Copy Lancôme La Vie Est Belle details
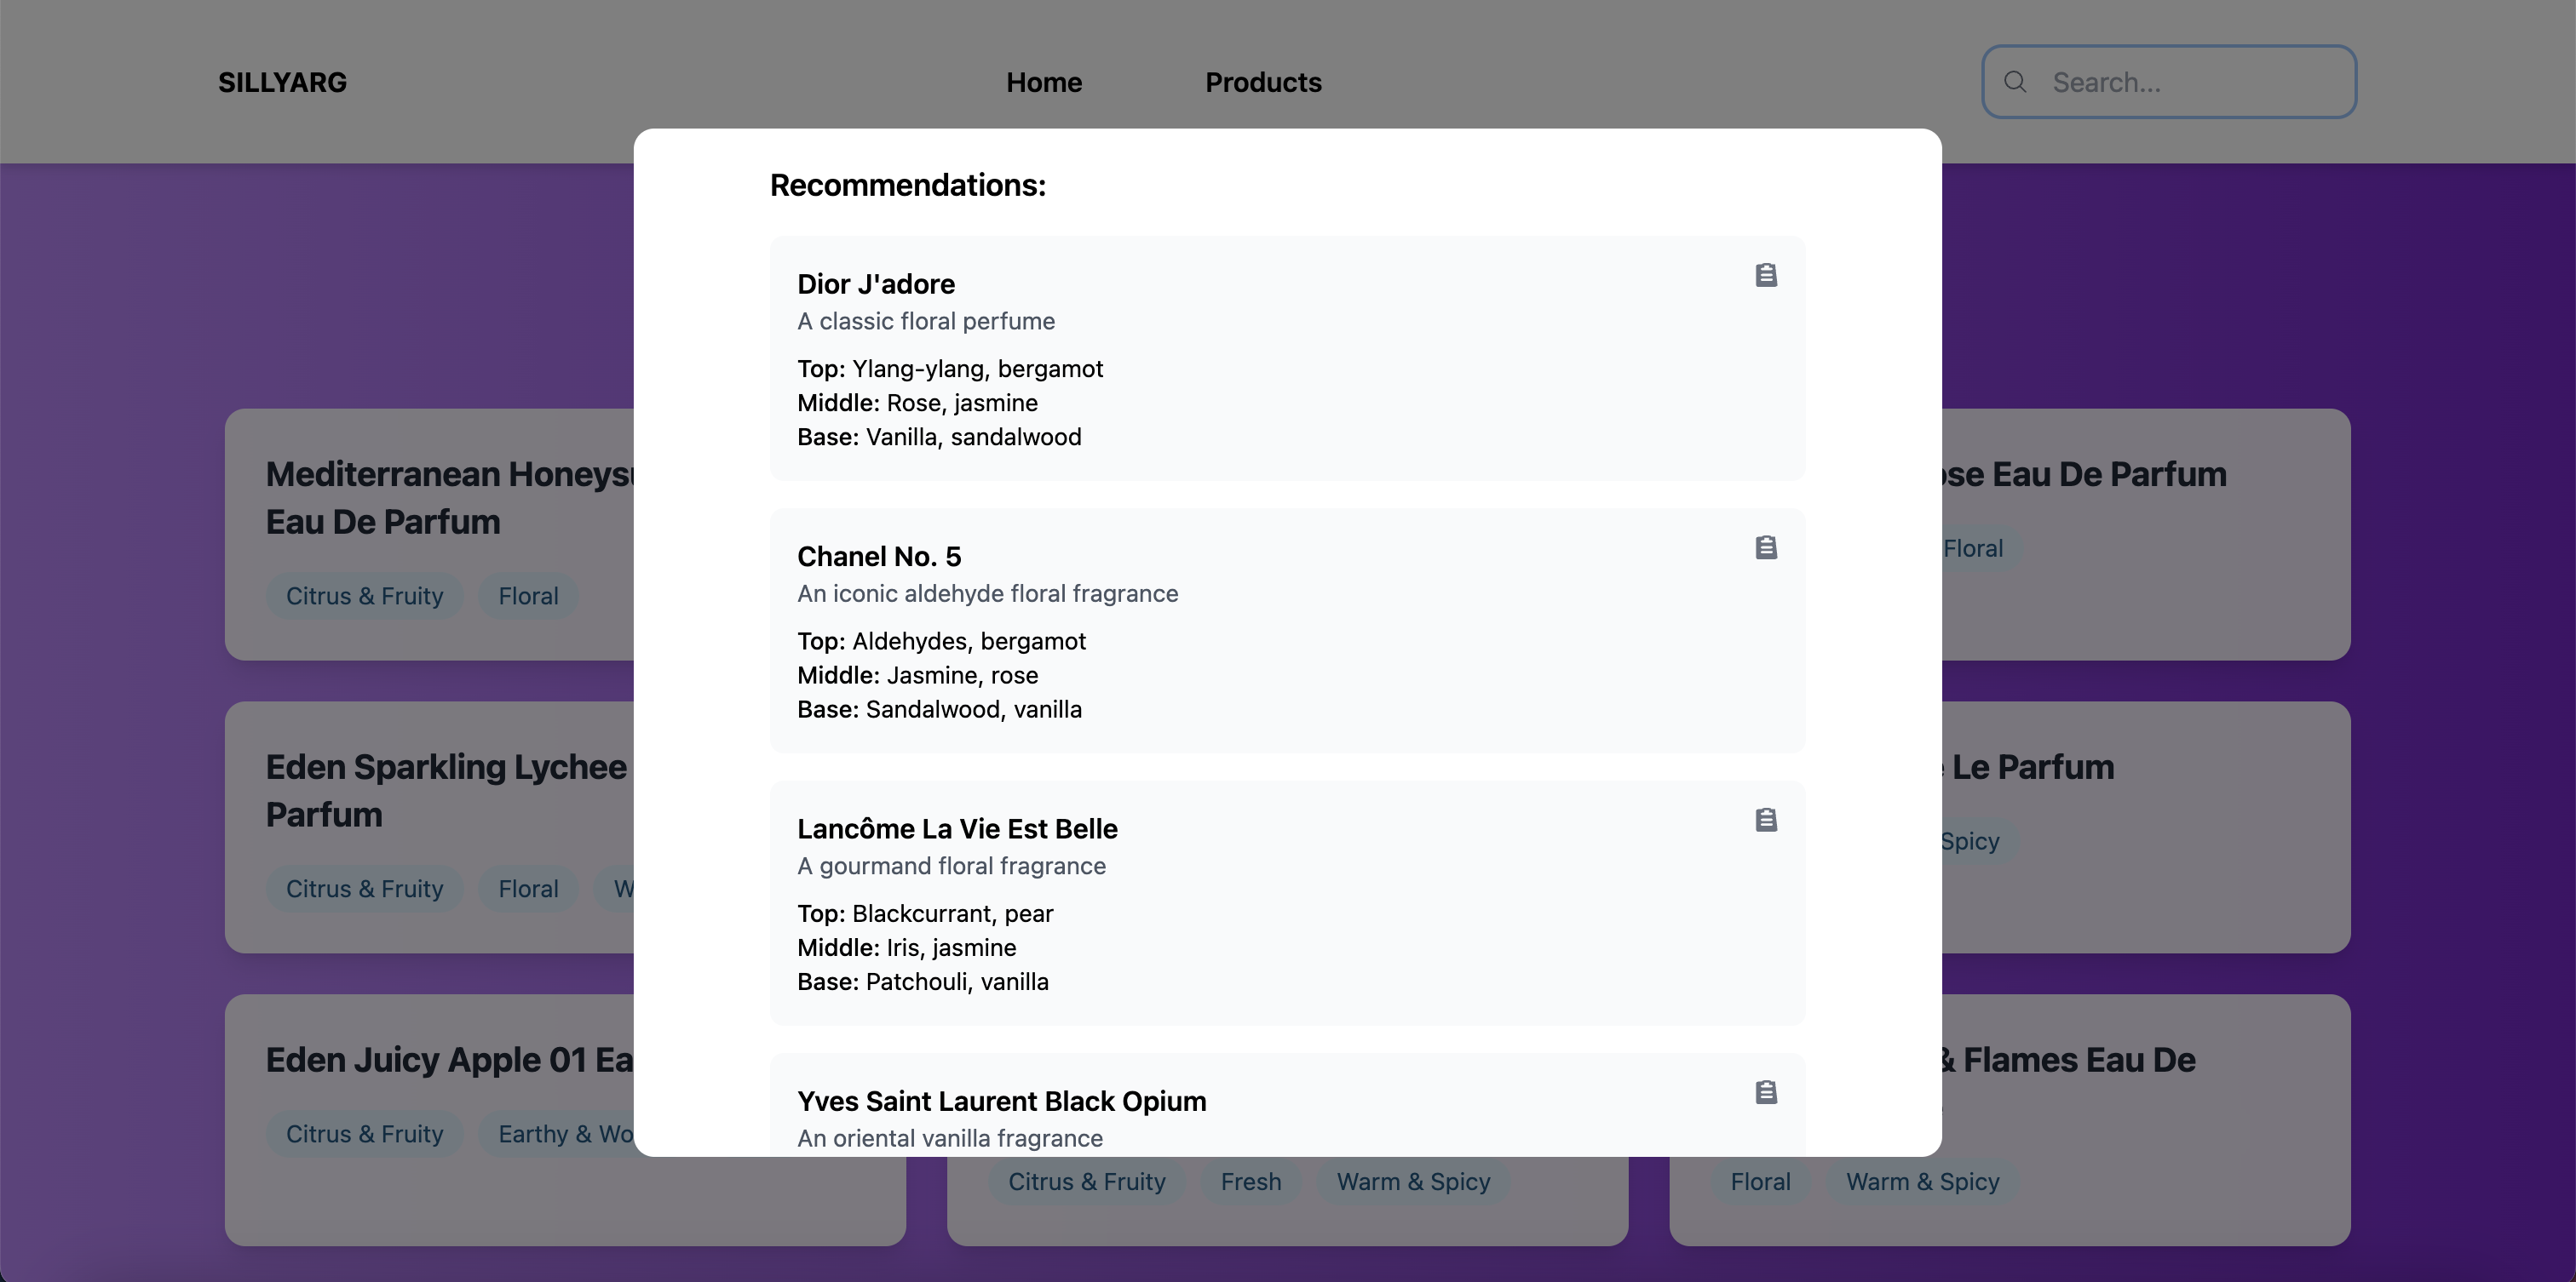 (x=1766, y=820)
